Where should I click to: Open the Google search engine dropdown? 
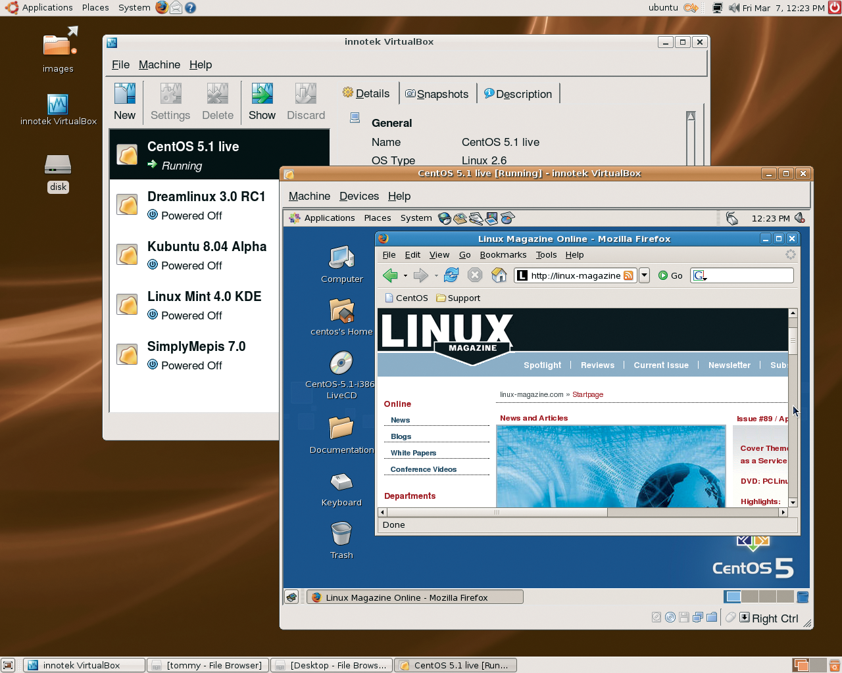(x=700, y=275)
